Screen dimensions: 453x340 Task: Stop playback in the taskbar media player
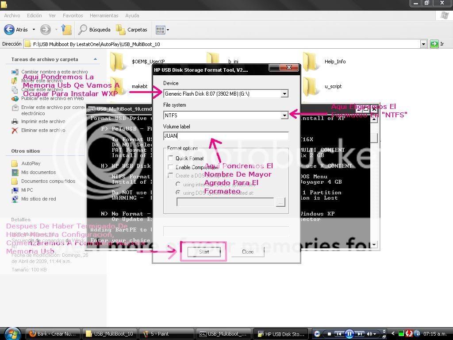(x=329, y=334)
